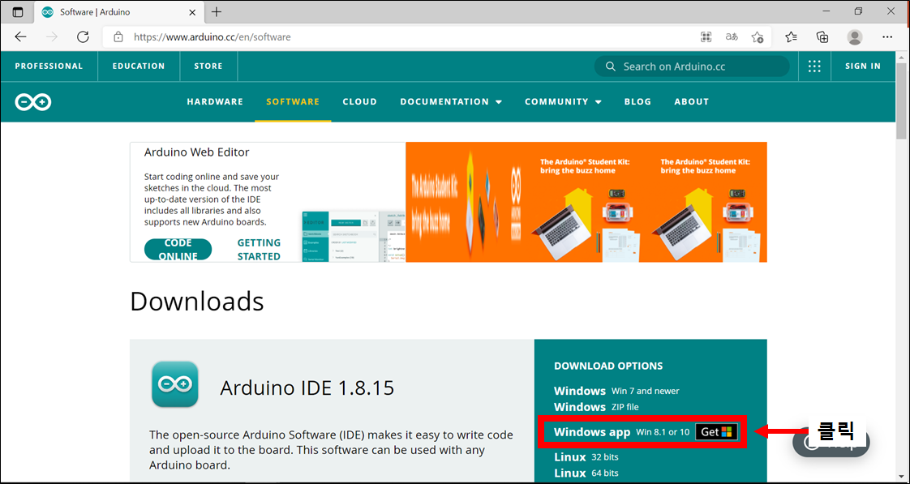Screen dimensions: 910x484
Task: Download the Windows ZIP file
Action: click(x=597, y=407)
